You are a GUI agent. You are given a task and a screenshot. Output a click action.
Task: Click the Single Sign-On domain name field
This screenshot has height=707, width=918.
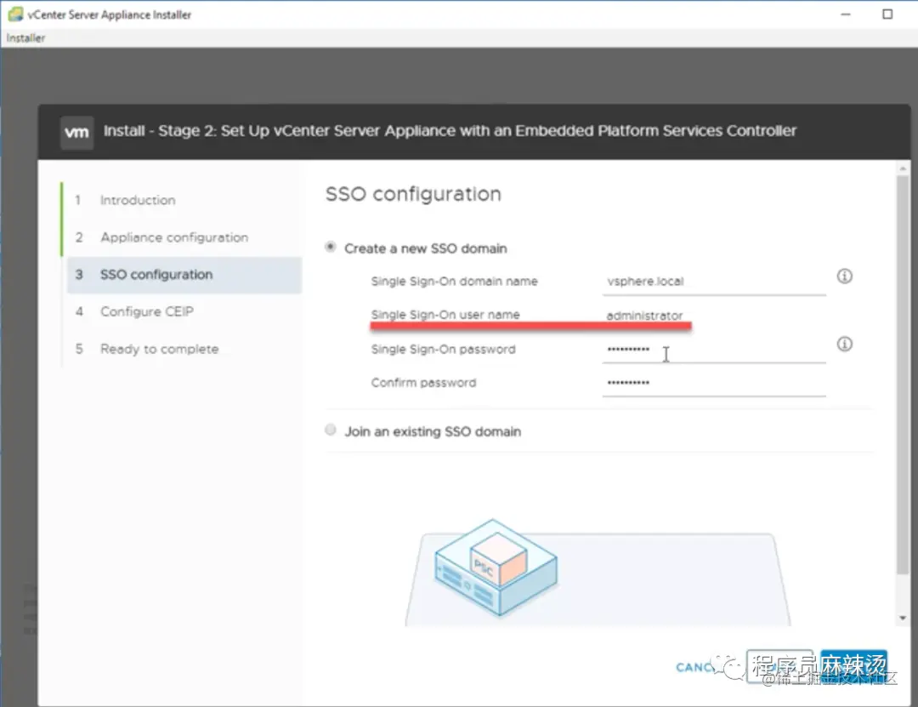[714, 282]
